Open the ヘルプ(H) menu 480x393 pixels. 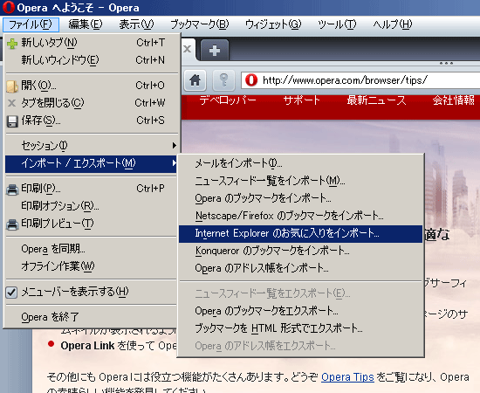[x=393, y=24]
